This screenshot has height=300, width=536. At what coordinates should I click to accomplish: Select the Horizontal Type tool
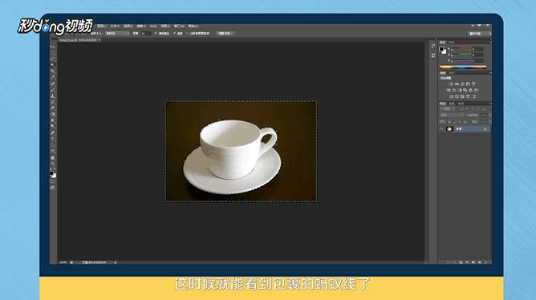pos(53,139)
